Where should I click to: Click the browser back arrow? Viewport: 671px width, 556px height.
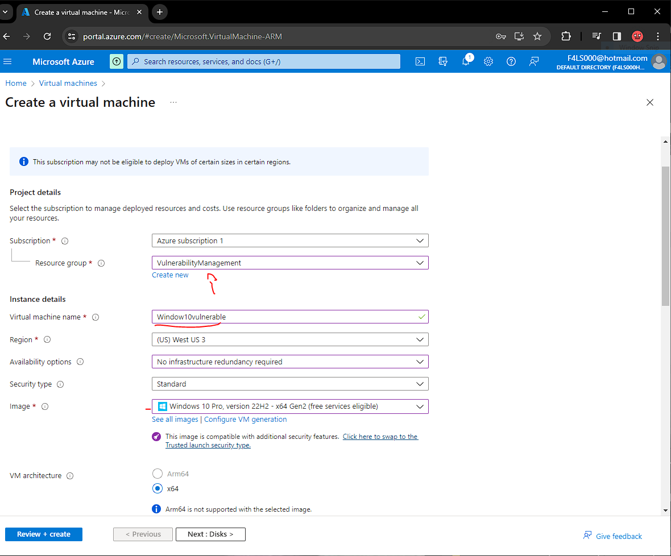(x=6, y=36)
